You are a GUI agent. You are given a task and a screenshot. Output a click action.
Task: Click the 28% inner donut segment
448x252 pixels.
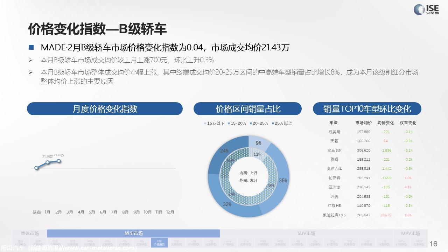[230, 161]
